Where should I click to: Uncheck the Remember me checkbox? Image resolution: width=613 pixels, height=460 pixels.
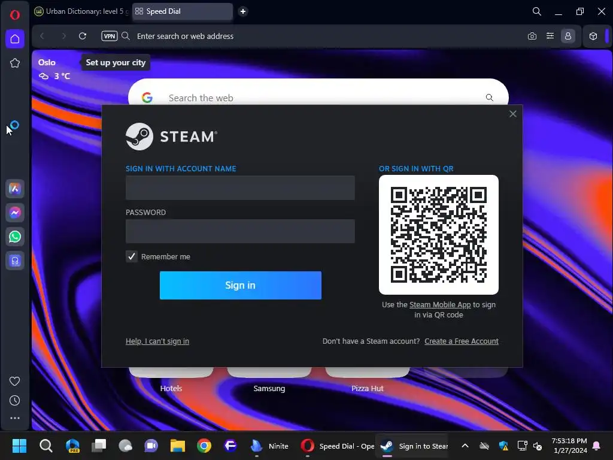[x=131, y=256]
